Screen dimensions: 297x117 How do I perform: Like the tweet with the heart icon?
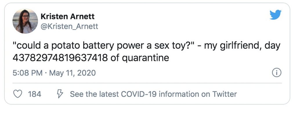(x=18, y=94)
